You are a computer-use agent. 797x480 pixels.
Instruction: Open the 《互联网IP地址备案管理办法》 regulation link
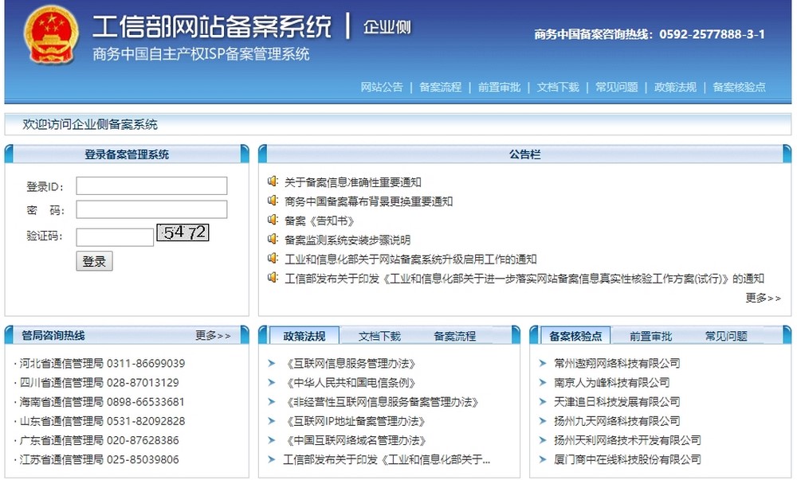click(359, 421)
